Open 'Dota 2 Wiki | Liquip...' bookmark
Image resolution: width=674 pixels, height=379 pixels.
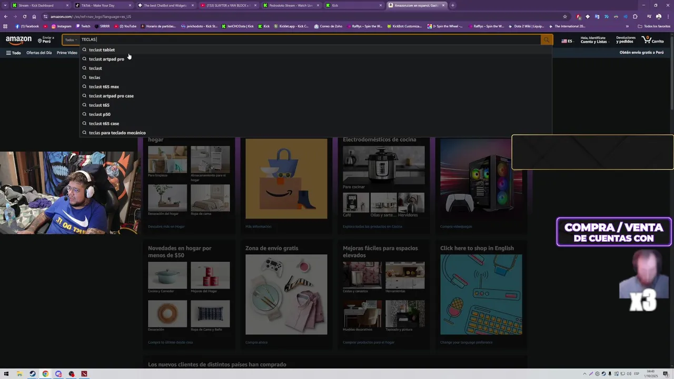(x=527, y=26)
